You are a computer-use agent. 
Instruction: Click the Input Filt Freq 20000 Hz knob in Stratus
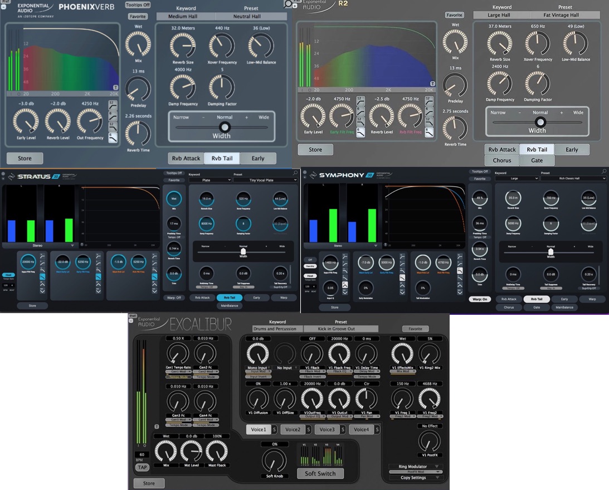(x=28, y=262)
